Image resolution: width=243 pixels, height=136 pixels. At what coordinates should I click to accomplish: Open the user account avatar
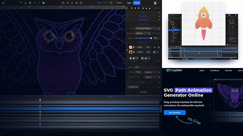pos(155,3)
